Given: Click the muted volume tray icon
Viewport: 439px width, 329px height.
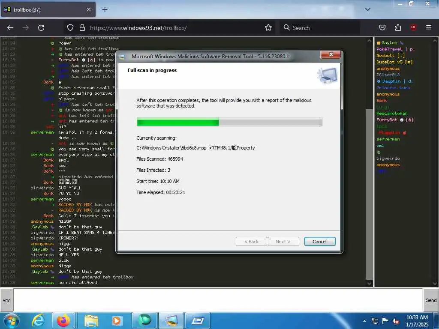Looking at the screenshot, I should tap(396, 321).
